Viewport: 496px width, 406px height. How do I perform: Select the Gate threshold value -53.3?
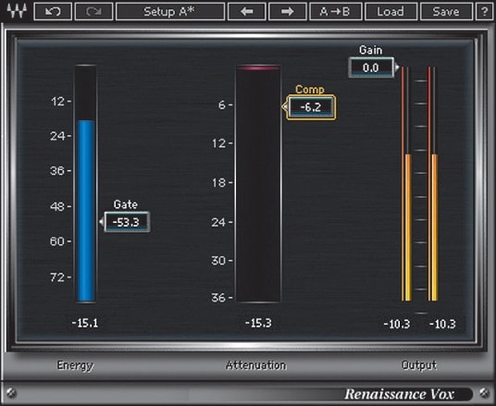[x=127, y=222]
